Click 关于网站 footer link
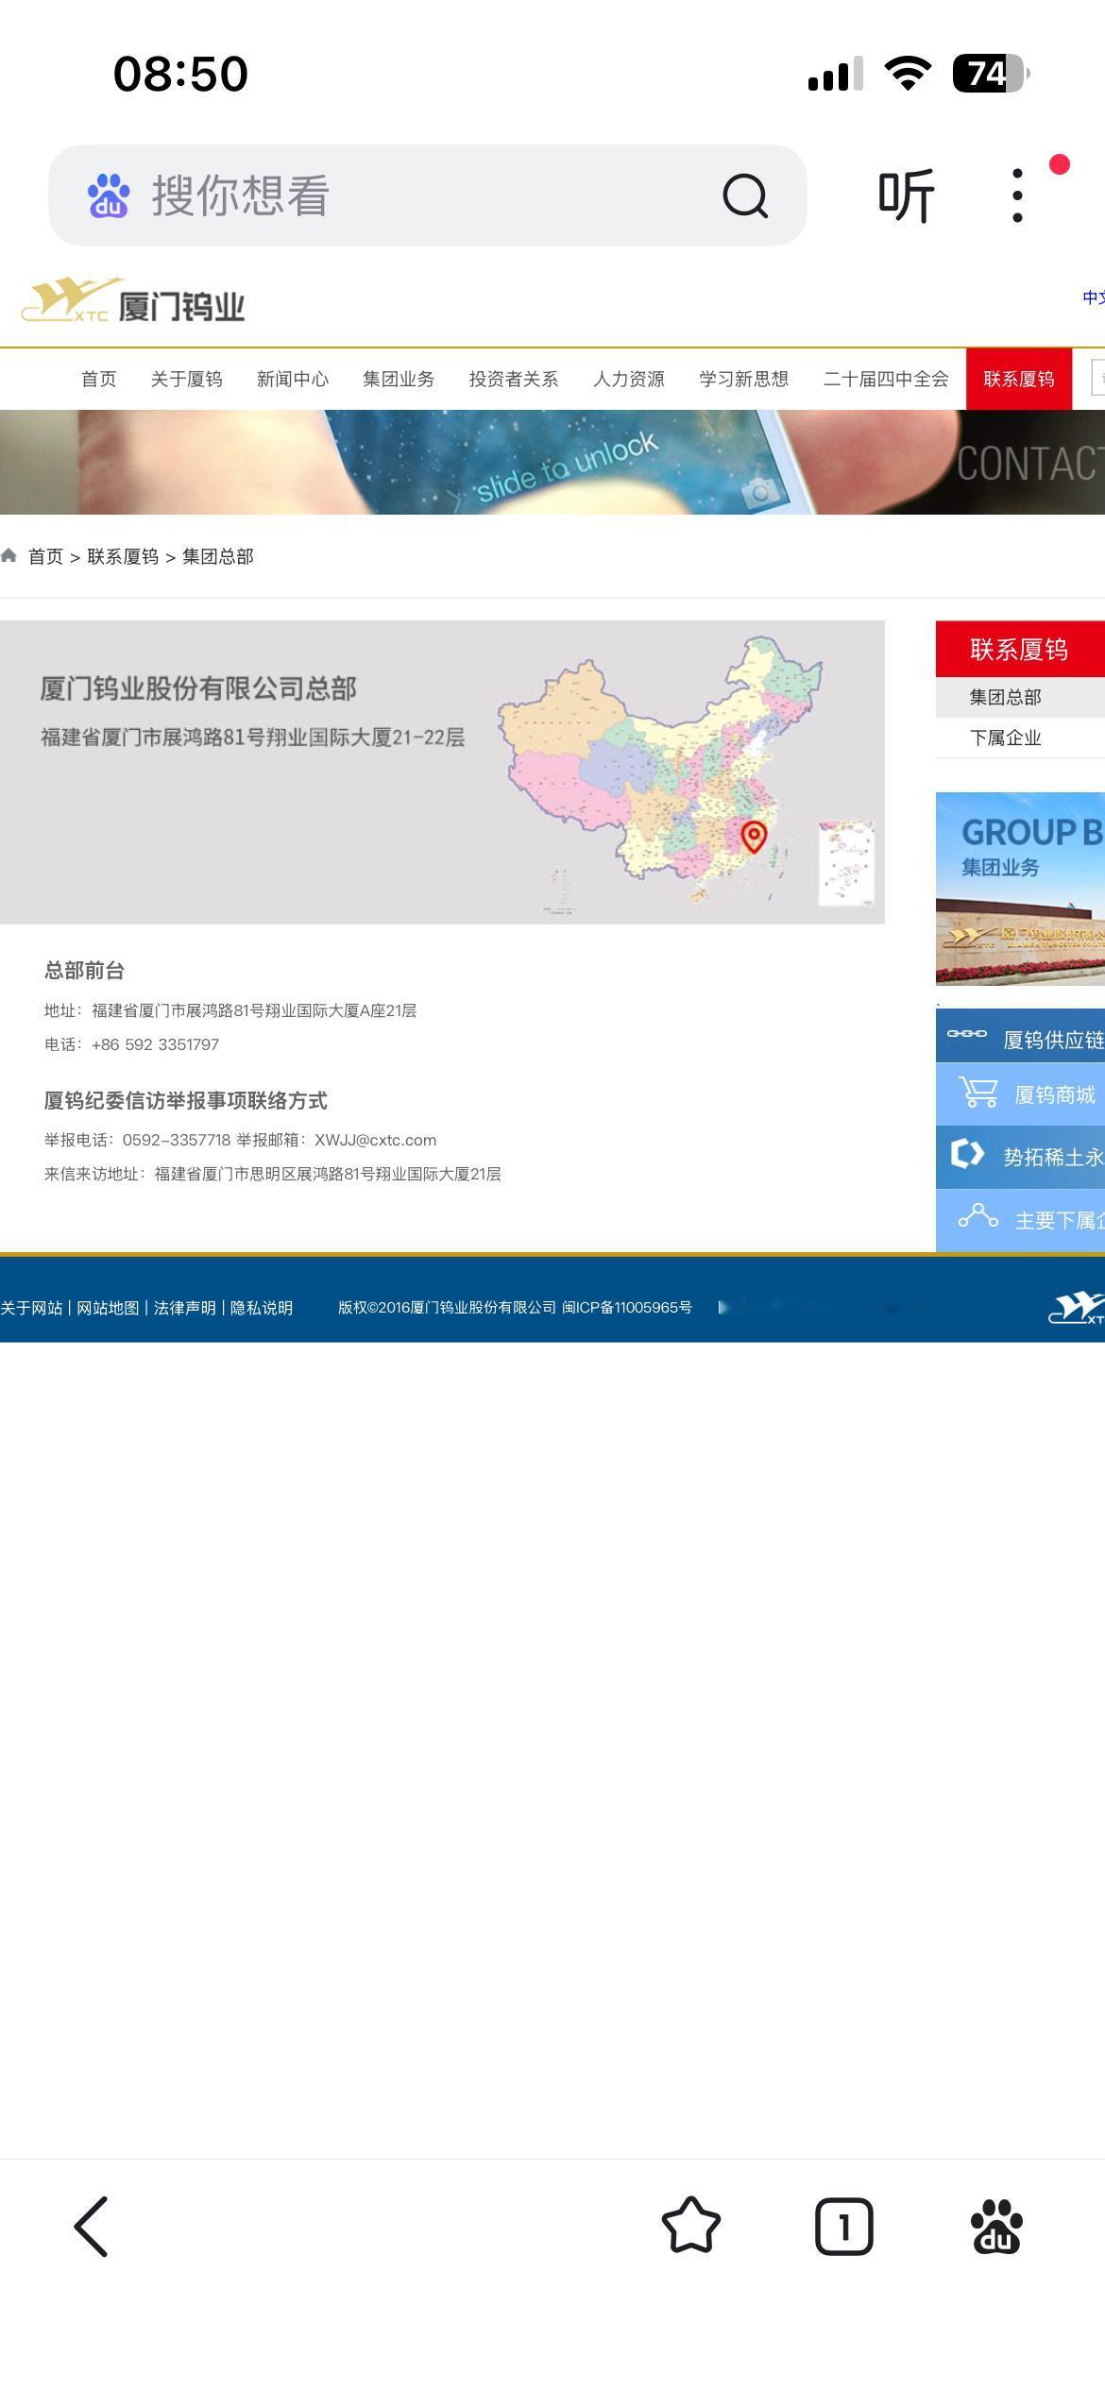This screenshot has width=1105, height=2391. tap(31, 1308)
